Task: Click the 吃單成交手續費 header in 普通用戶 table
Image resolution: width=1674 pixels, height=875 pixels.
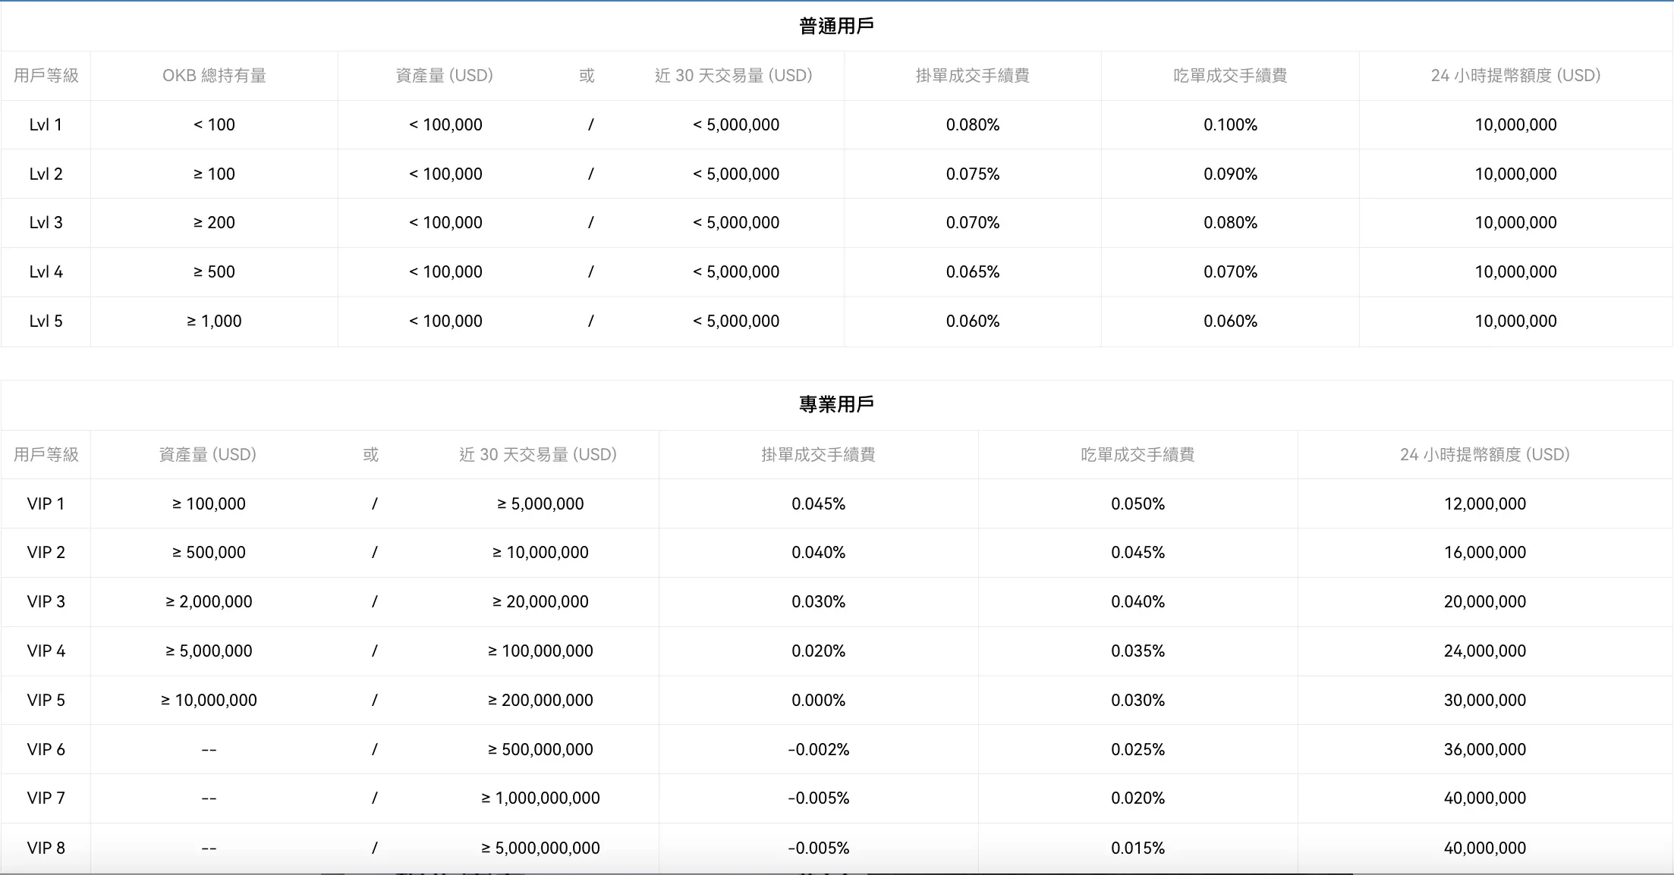Action: pos(1229,75)
